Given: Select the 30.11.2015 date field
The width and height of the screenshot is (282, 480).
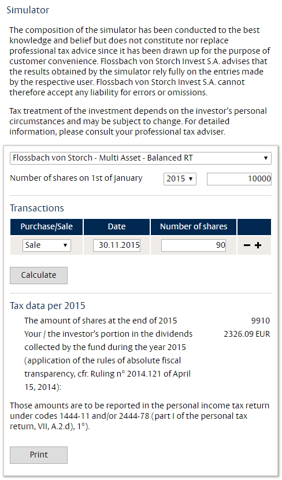Looking at the screenshot, I should click(117, 245).
